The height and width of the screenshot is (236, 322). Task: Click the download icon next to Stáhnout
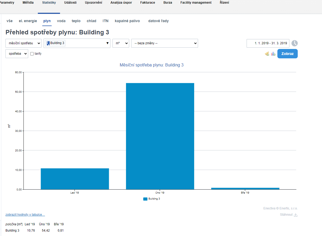click(x=296, y=215)
